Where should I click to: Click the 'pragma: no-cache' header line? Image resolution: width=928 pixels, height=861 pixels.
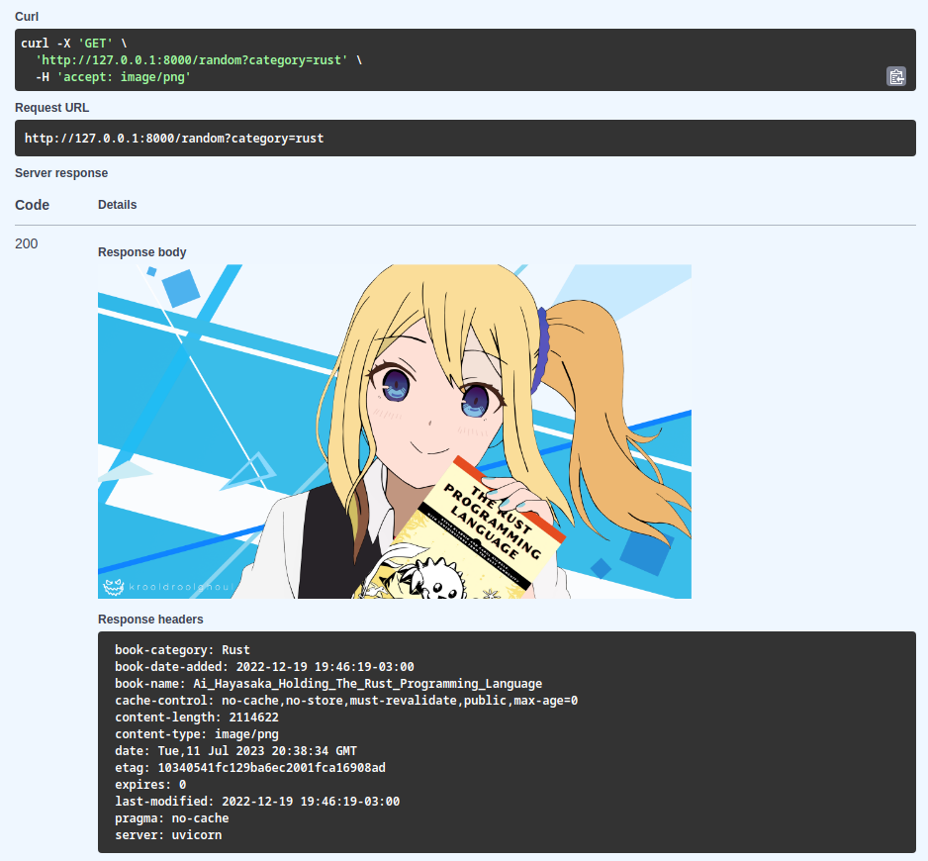[171, 818]
